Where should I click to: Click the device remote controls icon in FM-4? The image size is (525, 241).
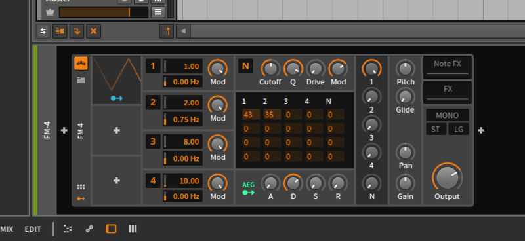coord(81,63)
